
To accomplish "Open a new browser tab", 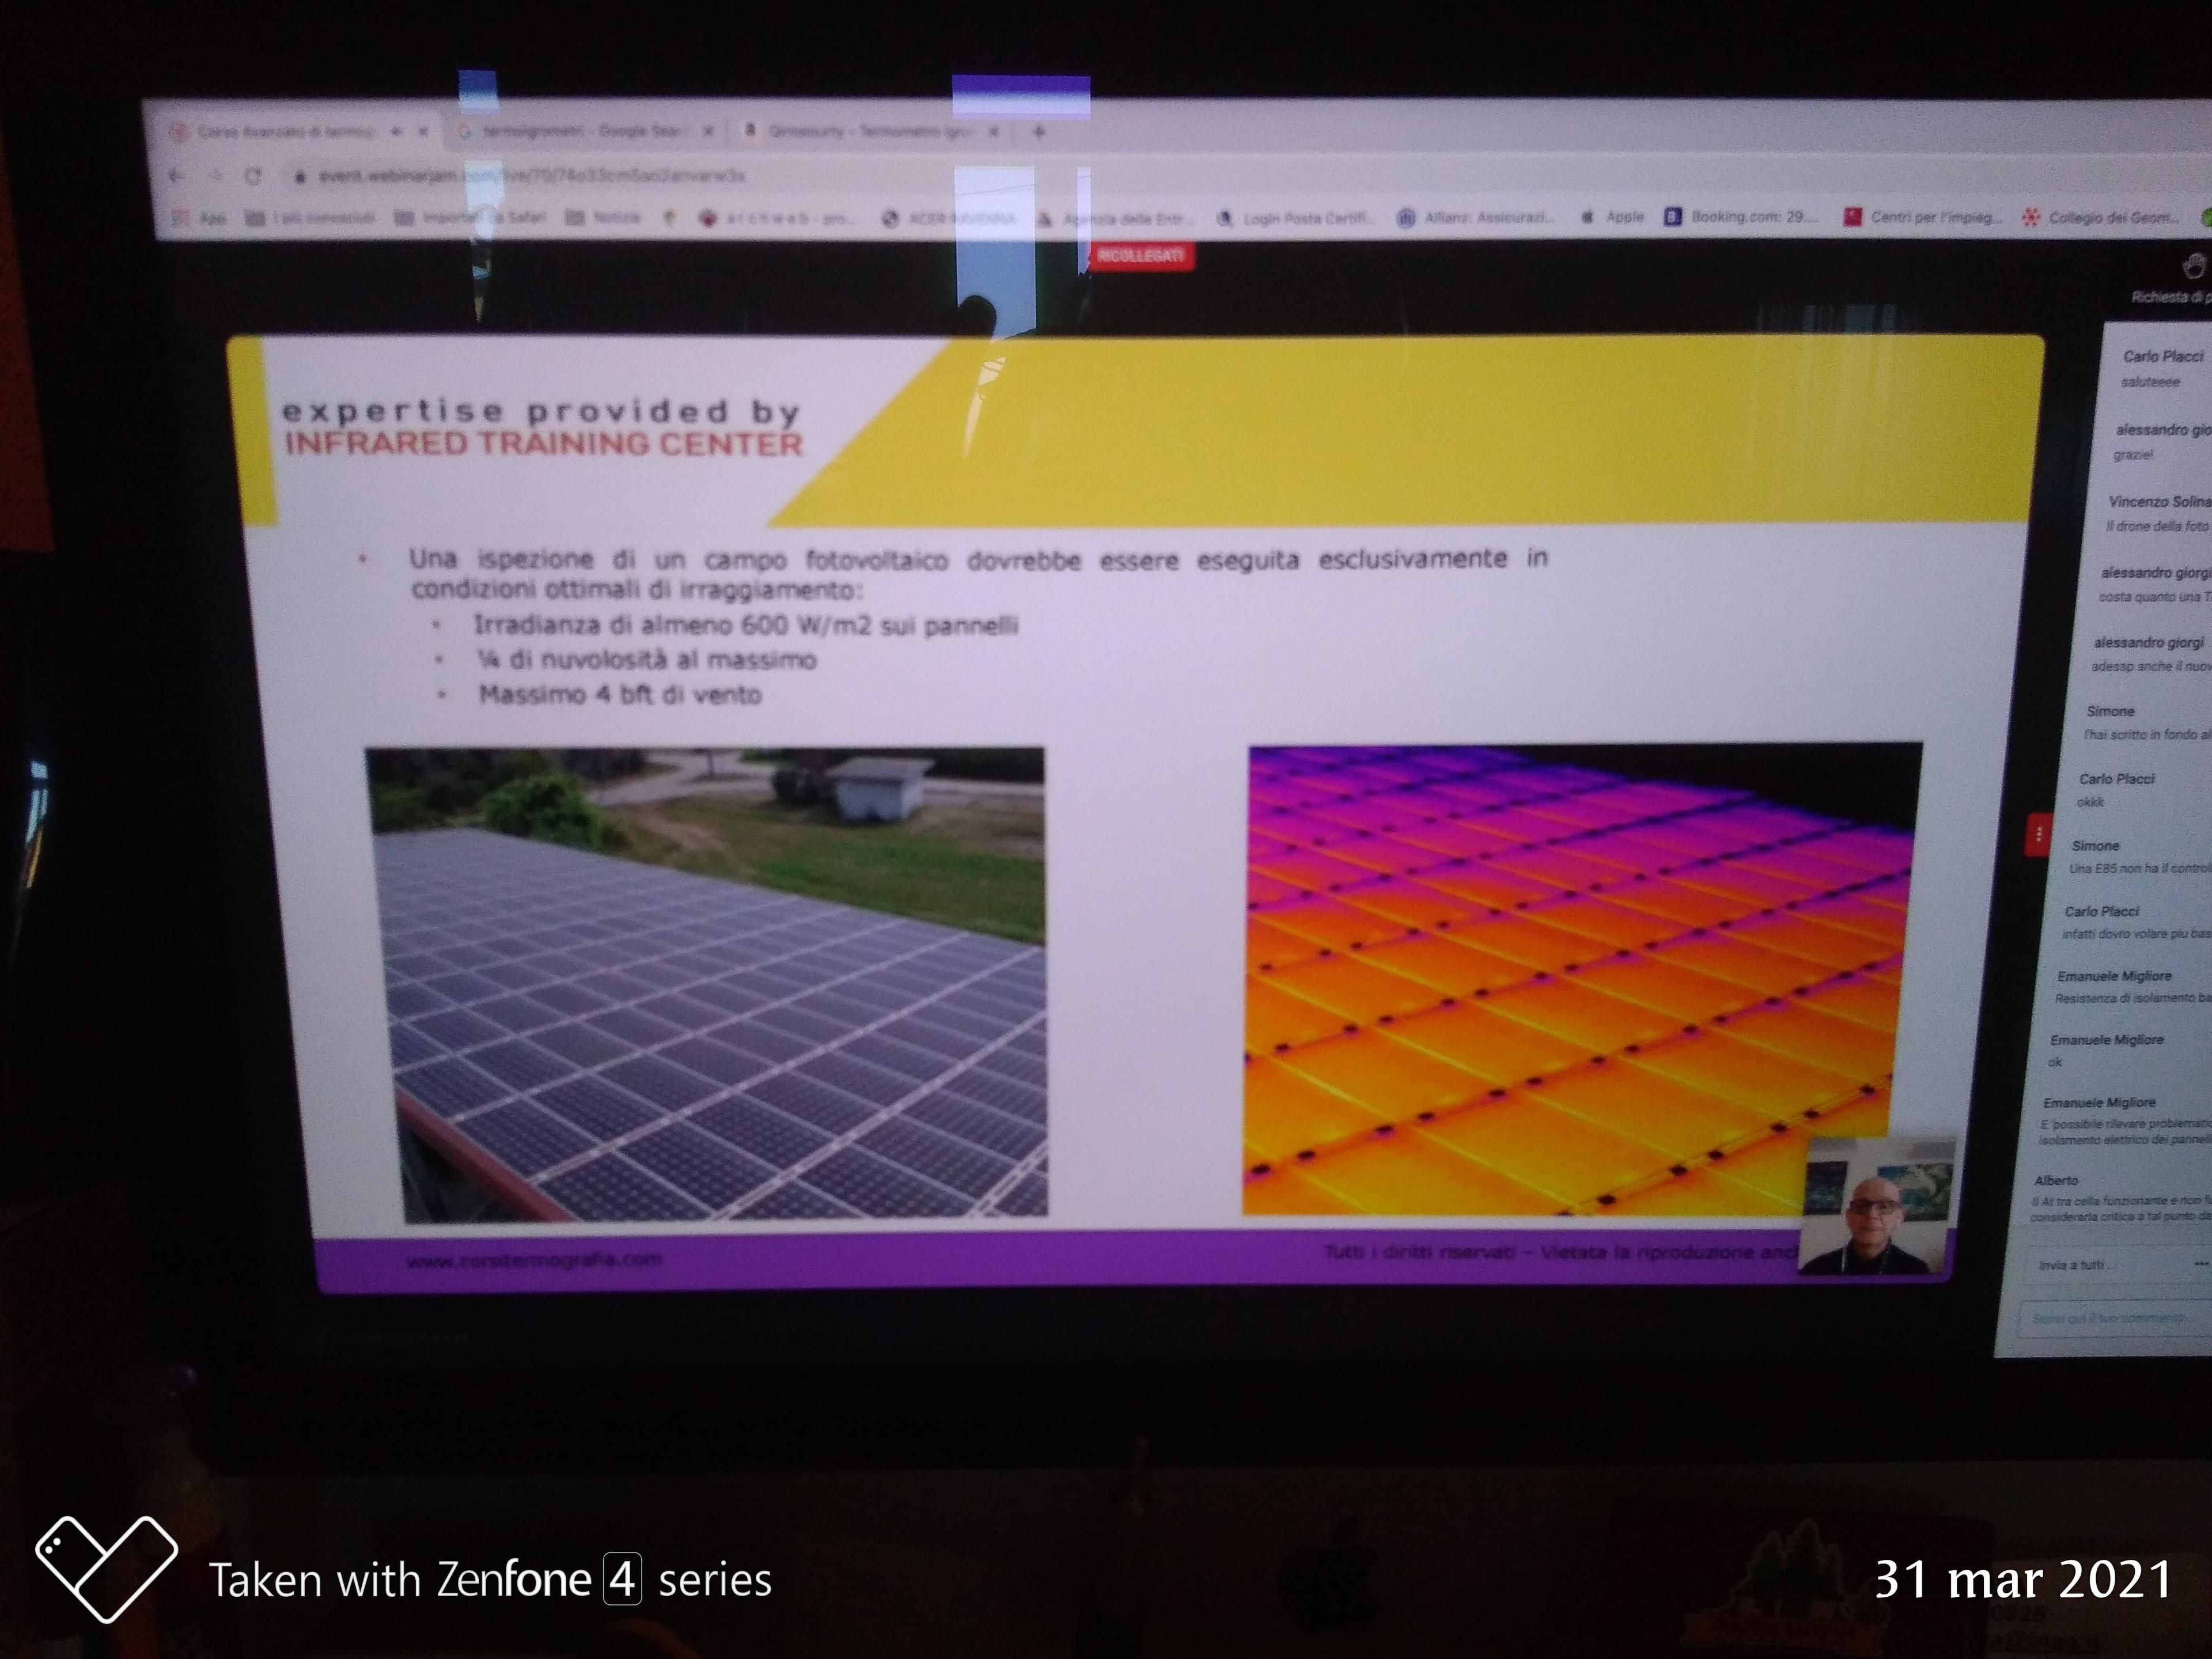I will pos(1038,131).
